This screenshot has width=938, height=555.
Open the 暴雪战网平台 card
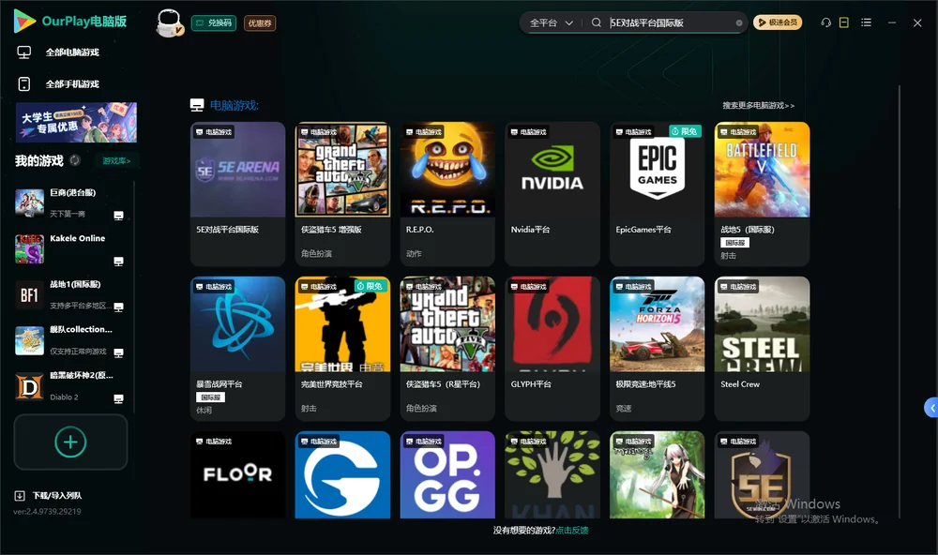tap(238, 349)
